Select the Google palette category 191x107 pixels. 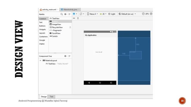(x=42, y=40)
